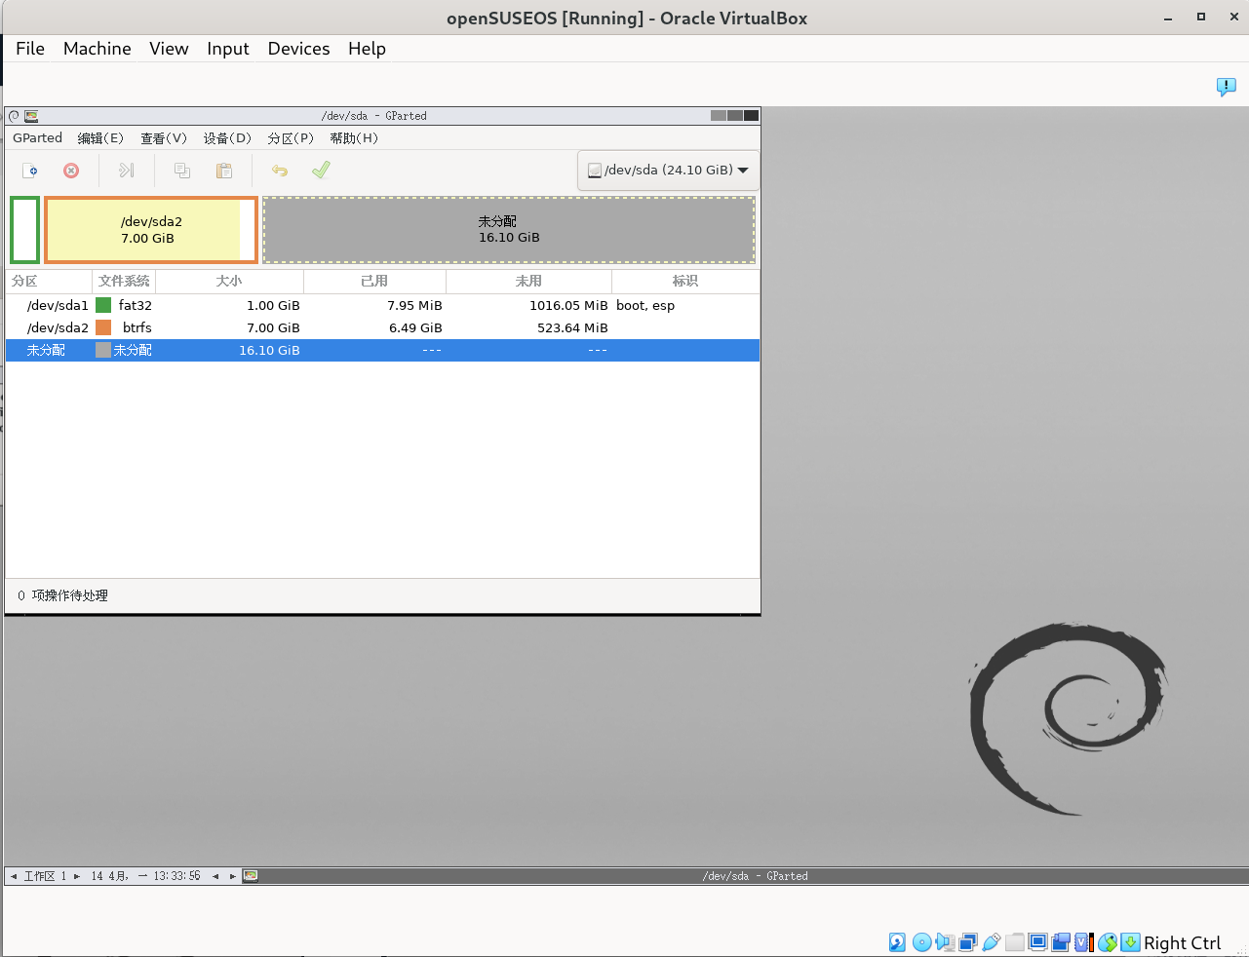Click the GParted app icon in bottom panel

coord(251,876)
